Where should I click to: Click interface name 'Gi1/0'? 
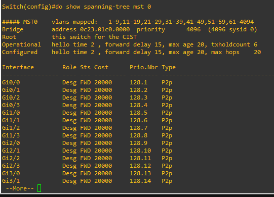pyautogui.click(x=11, y=113)
